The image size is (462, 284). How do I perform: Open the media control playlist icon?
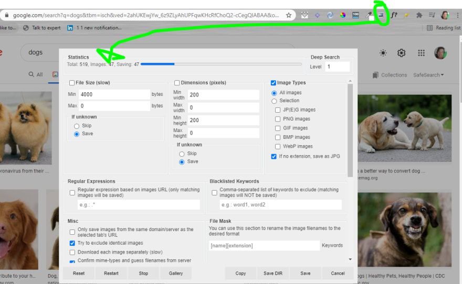pos(432,15)
